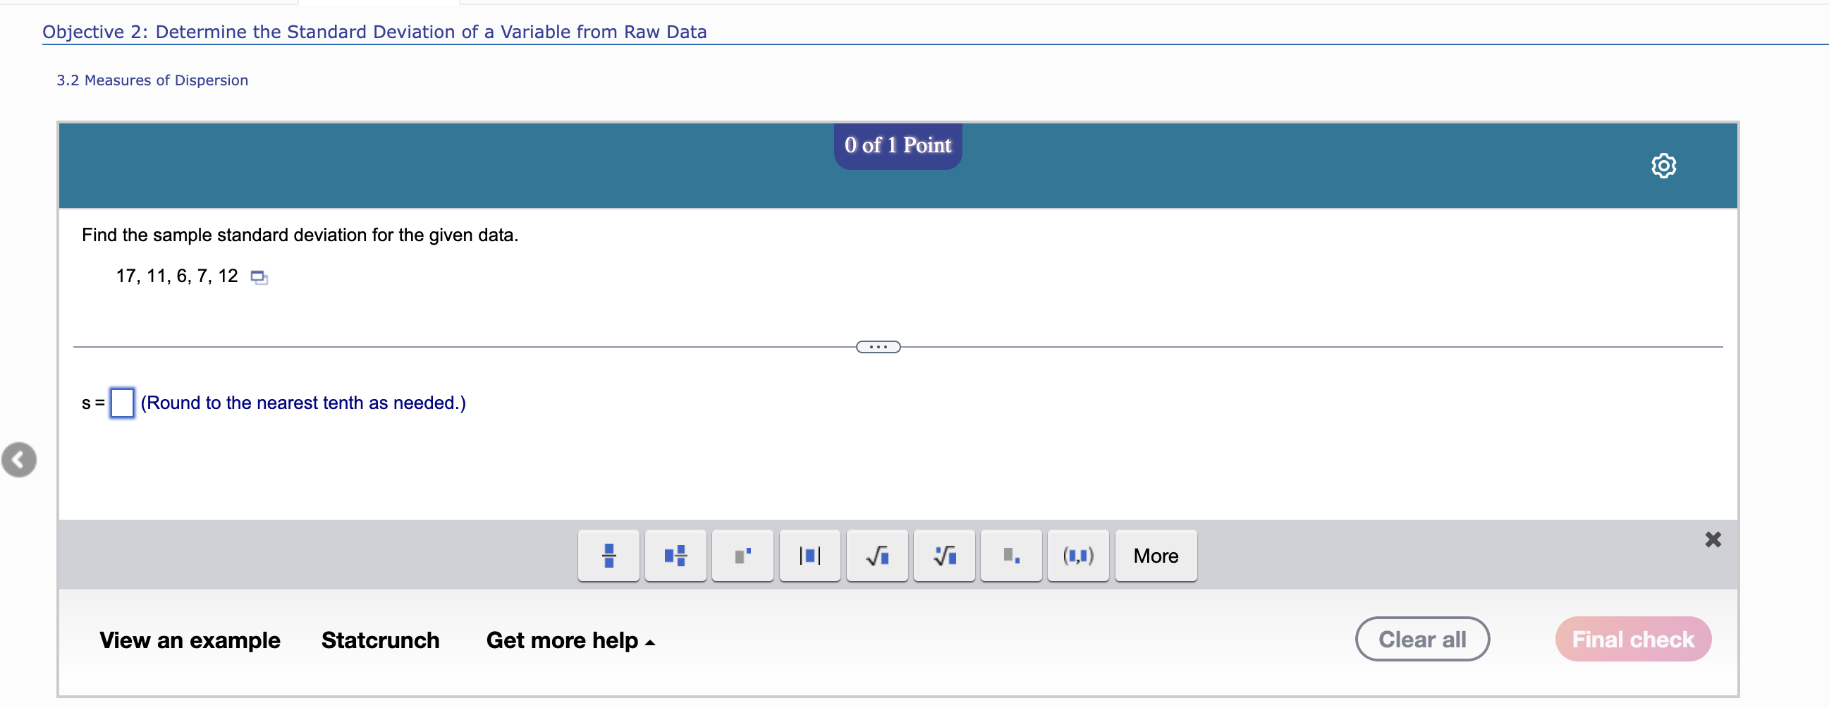1829x708 pixels.
Task: Insert an ordered pair template
Action: click(1078, 555)
